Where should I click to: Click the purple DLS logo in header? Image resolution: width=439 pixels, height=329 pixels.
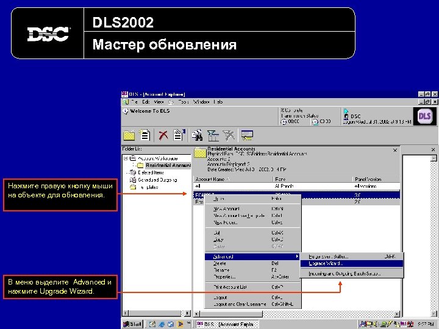click(424, 116)
